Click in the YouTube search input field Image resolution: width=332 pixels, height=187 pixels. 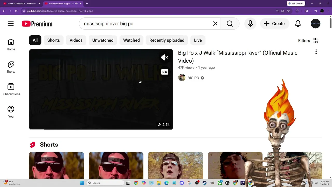[147, 24]
